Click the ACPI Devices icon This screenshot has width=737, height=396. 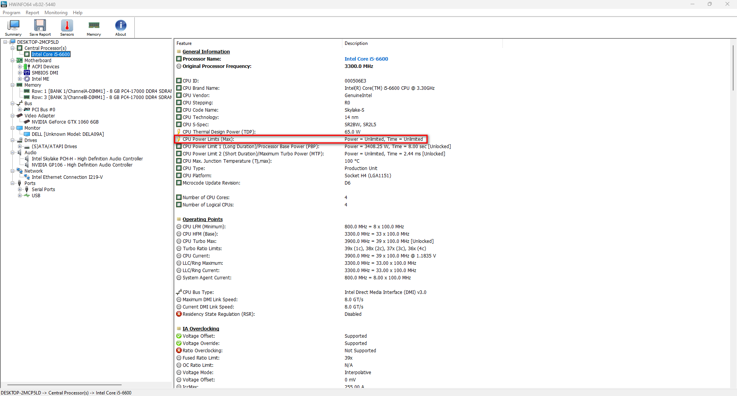point(27,66)
